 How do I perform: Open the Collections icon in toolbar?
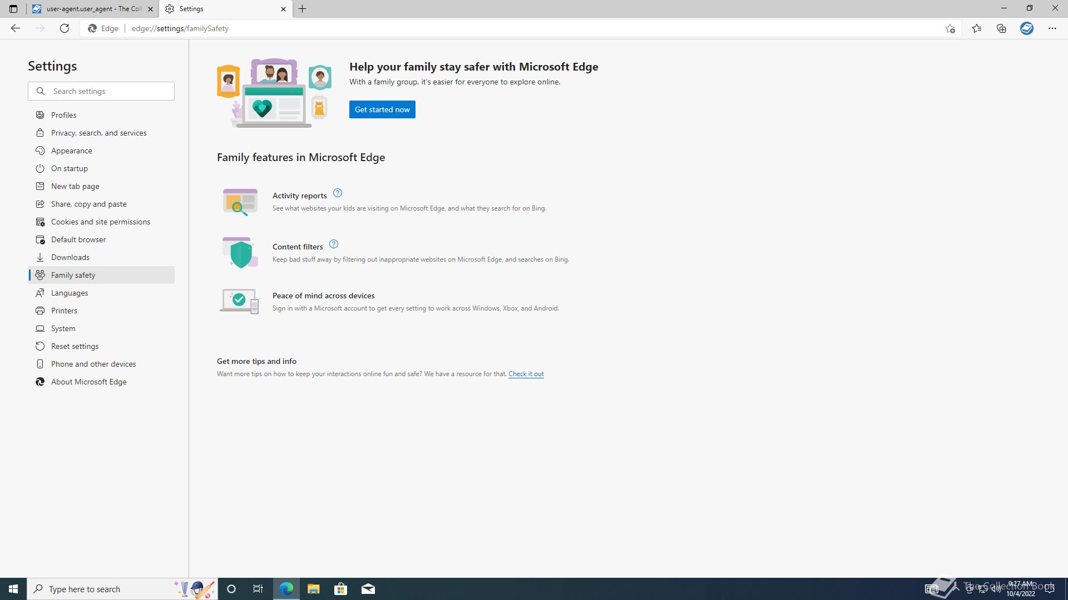(x=1001, y=28)
